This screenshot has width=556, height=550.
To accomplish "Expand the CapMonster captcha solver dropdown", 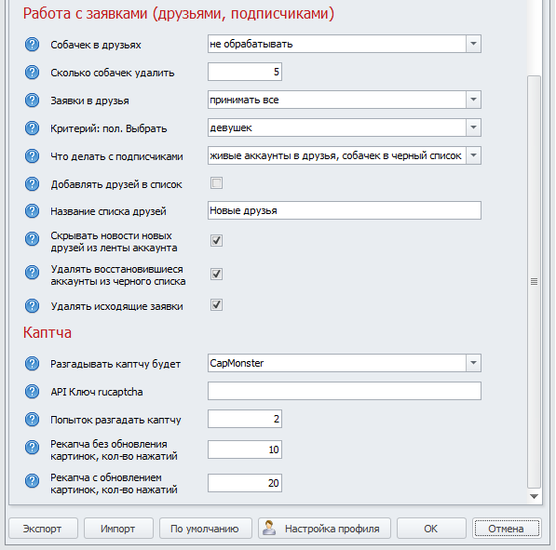I will pos(473,363).
